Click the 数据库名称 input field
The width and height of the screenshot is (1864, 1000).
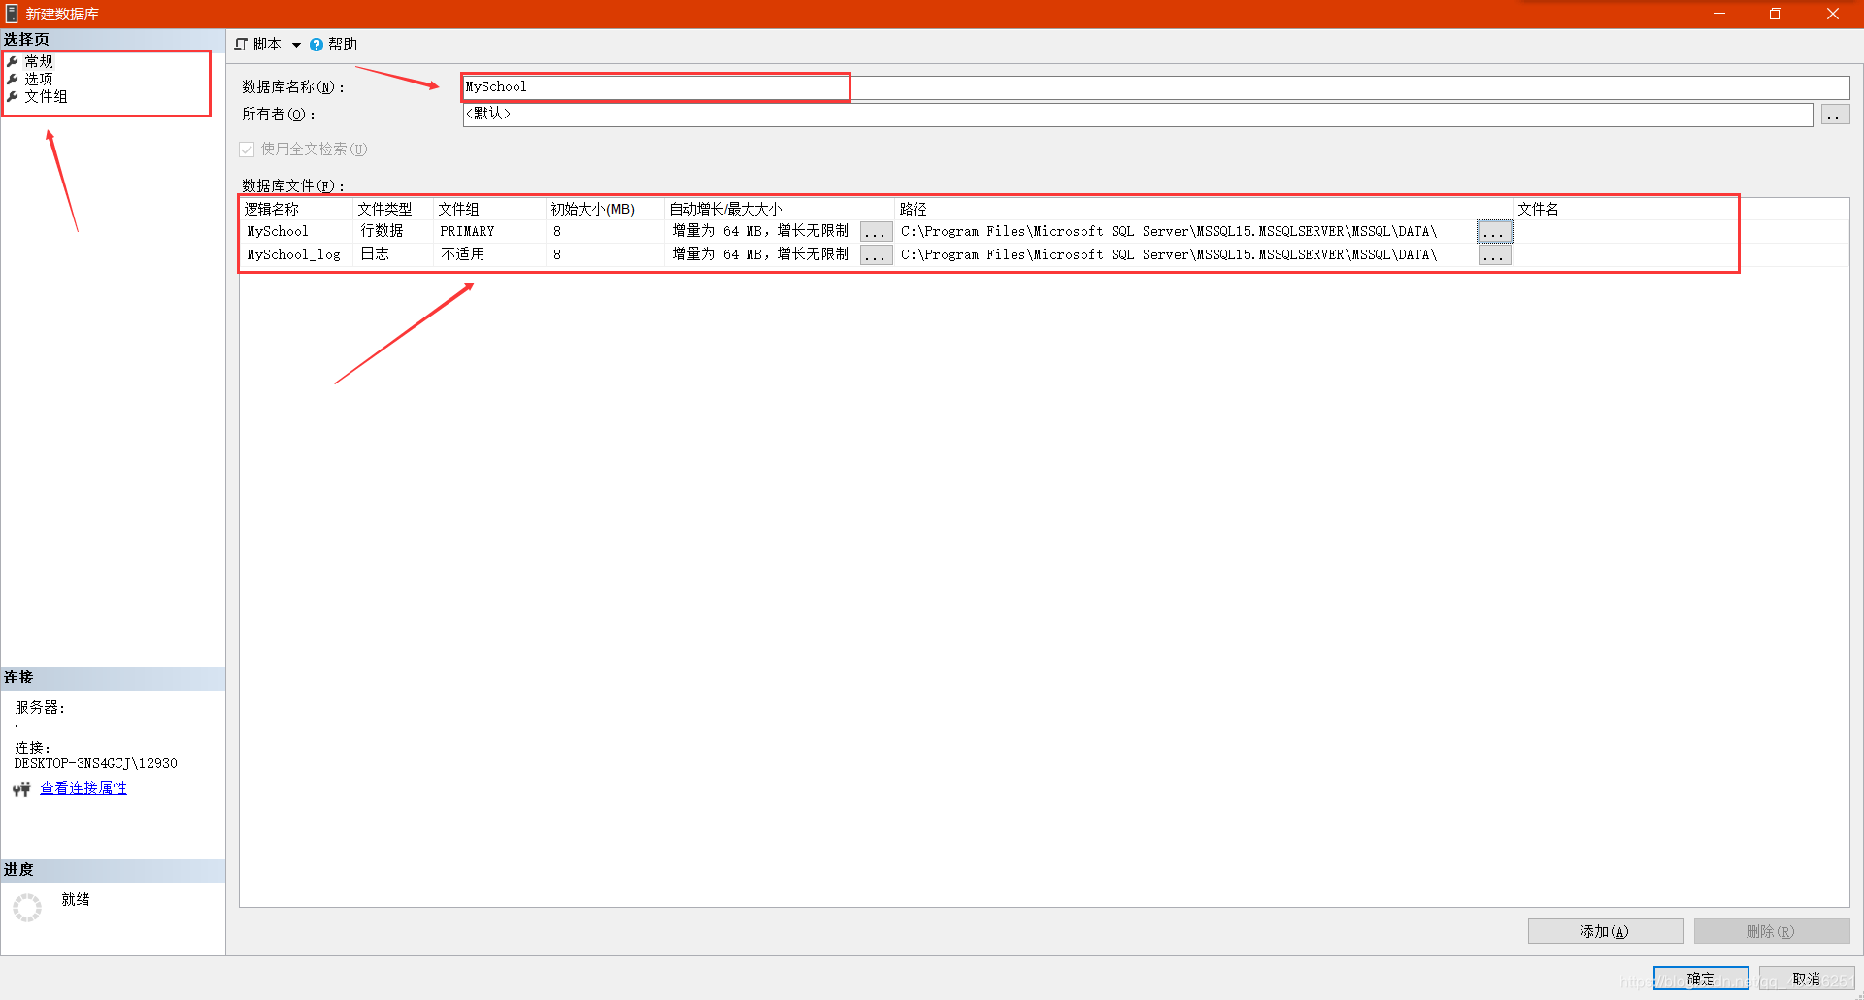point(1155,87)
